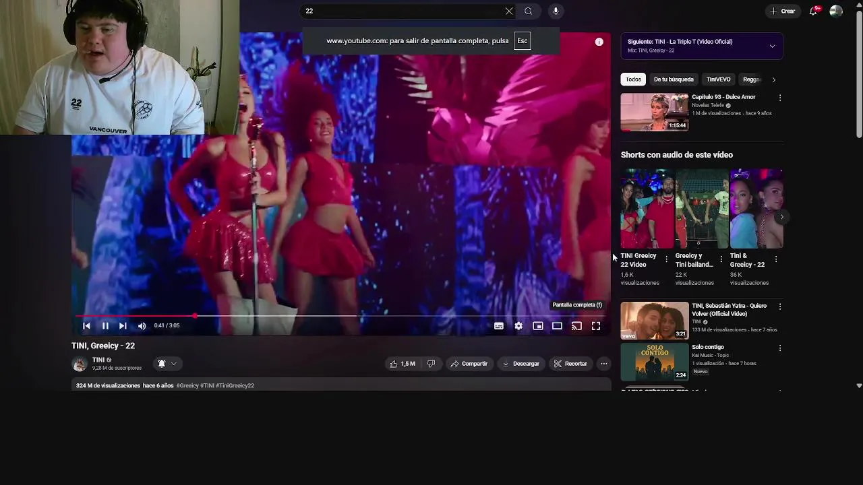Show next shorts with arrow button

781,217
